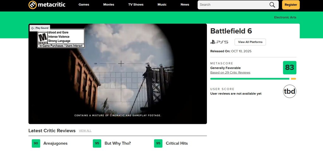The width and height of the screenshot is (323, 151).
Task: Click the green 83 Metascore badge
Action: (289, 67)
